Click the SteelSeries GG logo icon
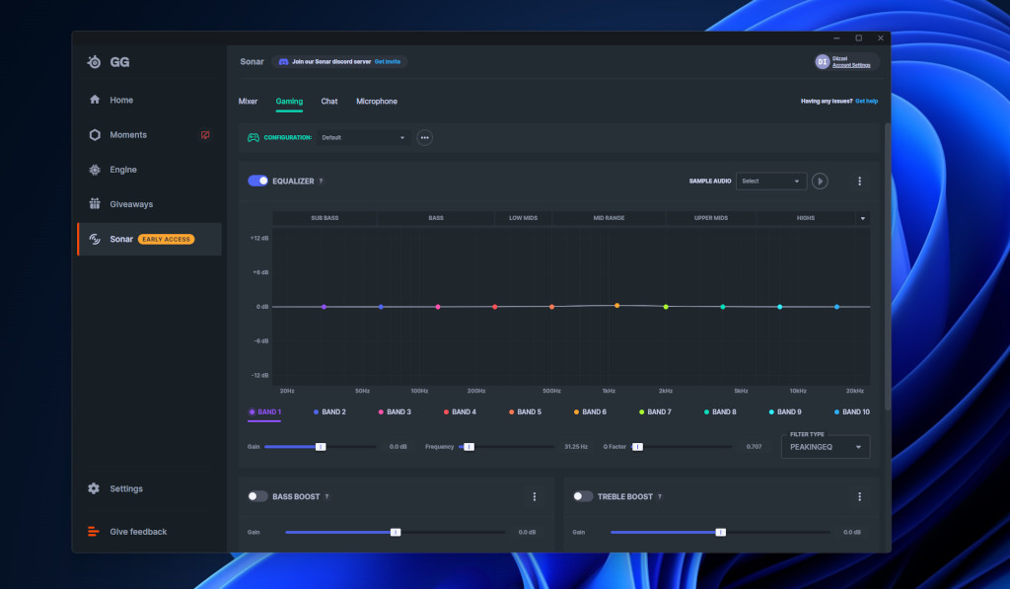This screenshot has width=1010, height=589. [94, 62]
